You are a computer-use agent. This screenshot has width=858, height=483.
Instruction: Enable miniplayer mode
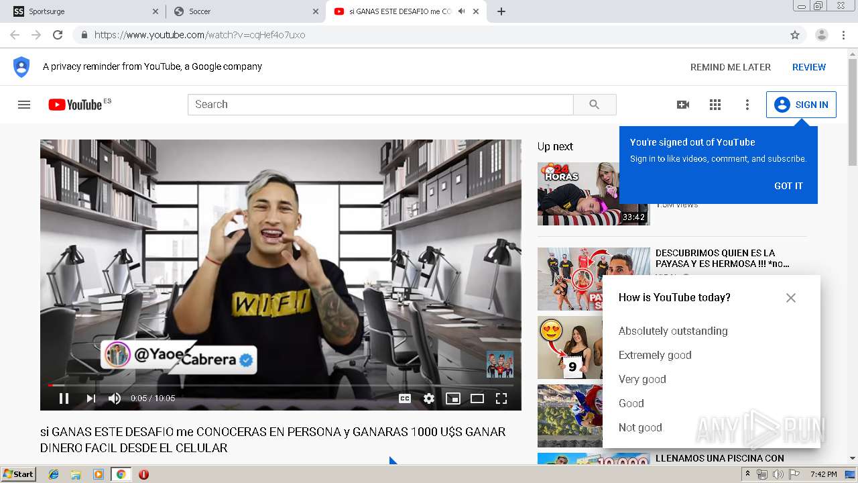coord(453,398)
